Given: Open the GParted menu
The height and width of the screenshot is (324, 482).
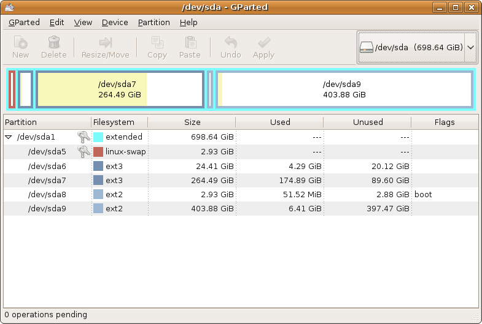Looking at the screenshot, I should [24, 23].
